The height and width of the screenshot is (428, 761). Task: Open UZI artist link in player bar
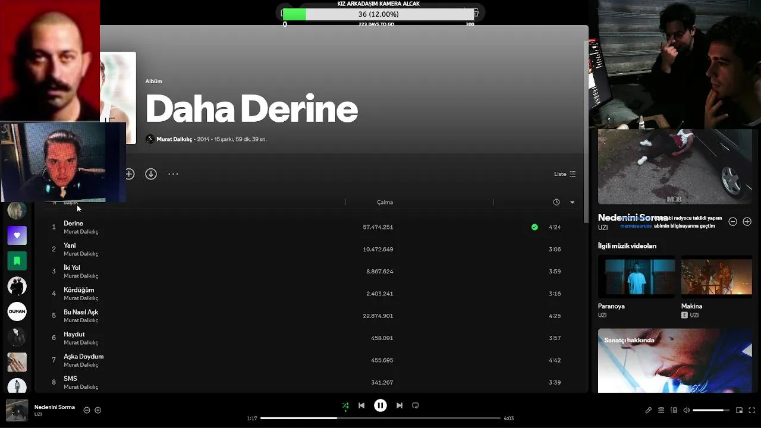38,414
